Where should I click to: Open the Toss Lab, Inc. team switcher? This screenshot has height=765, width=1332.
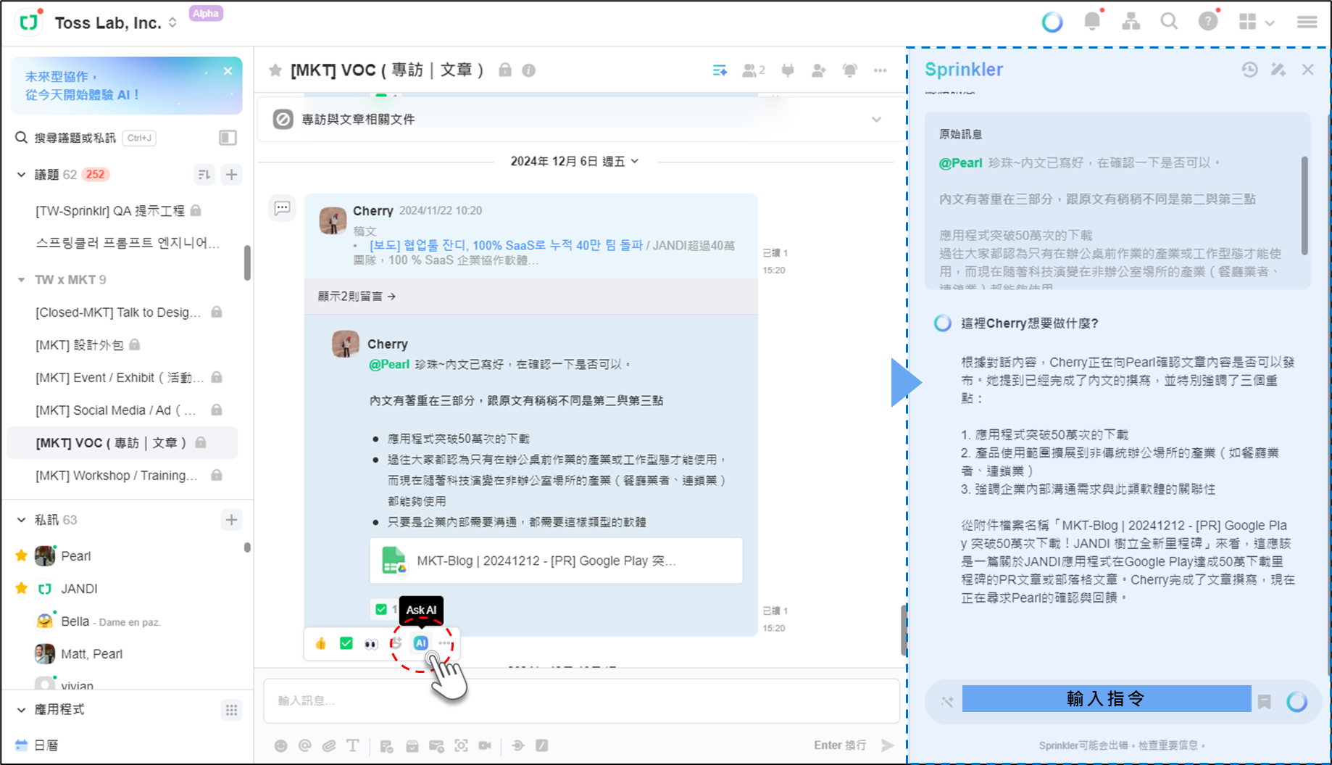point(116,22)
